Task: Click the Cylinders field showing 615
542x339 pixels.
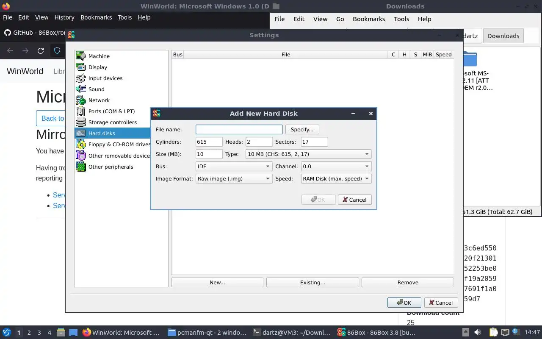Action: [x=209, y=142]
